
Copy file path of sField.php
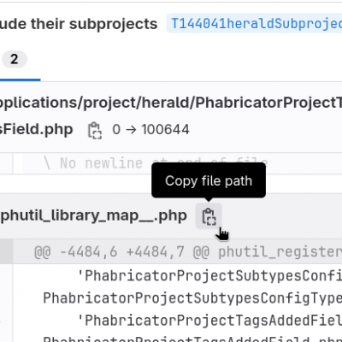click(95, 130)
